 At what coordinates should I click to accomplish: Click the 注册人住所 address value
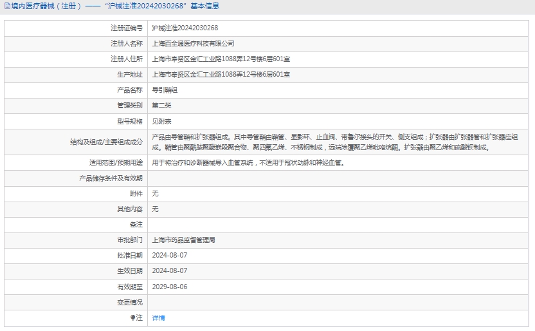(x=221, y=59)
